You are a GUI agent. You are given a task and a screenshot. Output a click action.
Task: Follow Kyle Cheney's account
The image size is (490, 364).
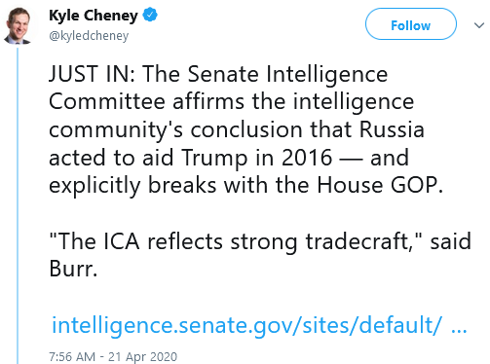(411, 24)
